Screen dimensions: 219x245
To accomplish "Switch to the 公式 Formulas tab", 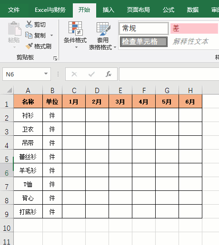I will (x=169, y=10).
